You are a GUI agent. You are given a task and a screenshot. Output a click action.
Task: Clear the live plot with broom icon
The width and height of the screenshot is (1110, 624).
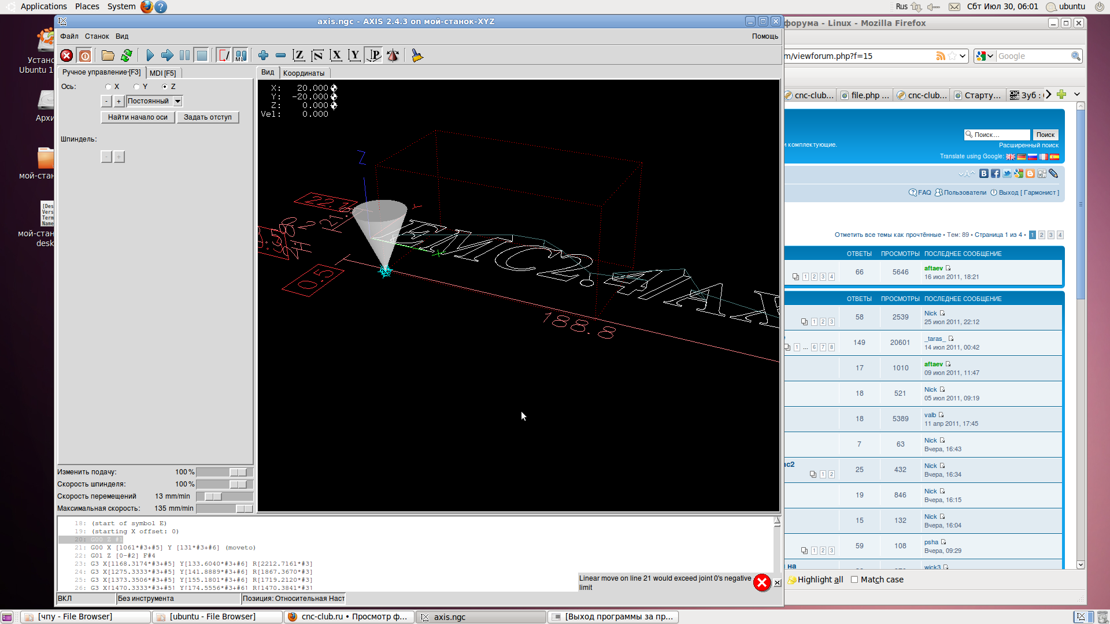[x=417, y=55]
